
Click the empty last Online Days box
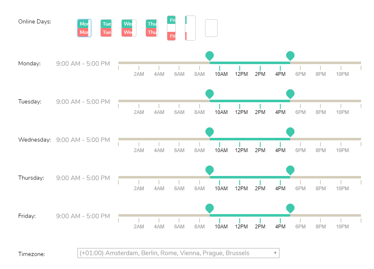pos(211,28)
